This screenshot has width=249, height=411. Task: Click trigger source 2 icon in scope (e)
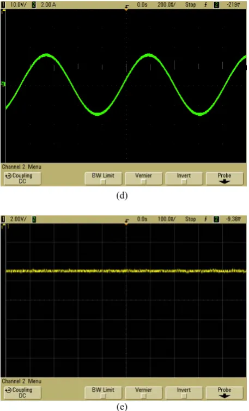[216, 219]
